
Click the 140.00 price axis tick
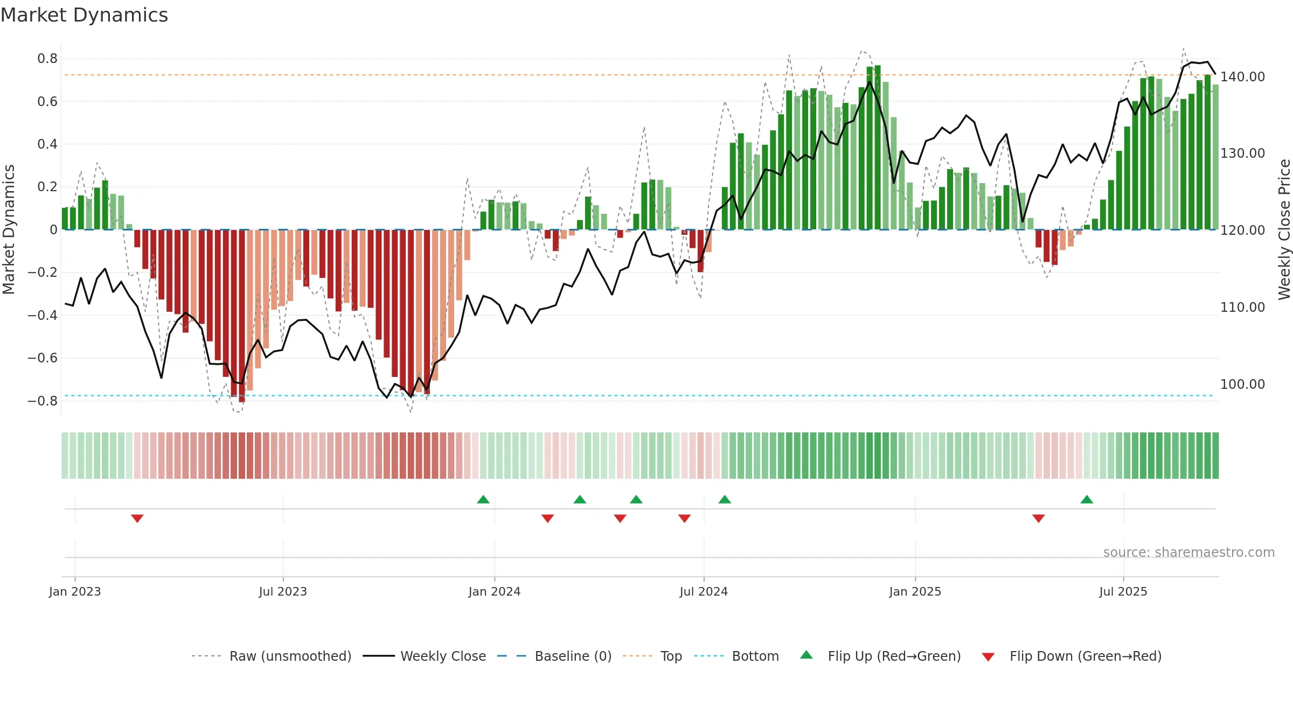[1242, 76]
